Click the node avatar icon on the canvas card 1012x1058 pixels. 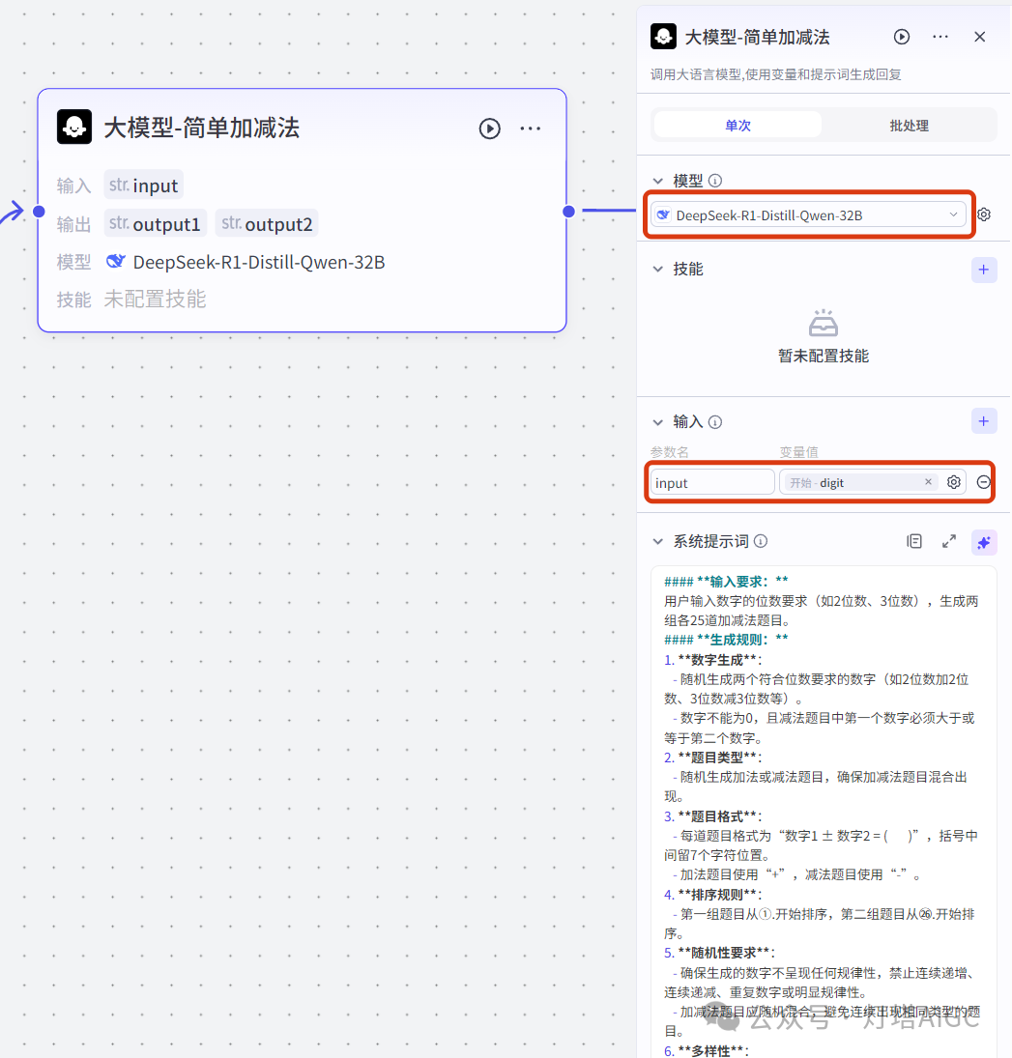74,127
